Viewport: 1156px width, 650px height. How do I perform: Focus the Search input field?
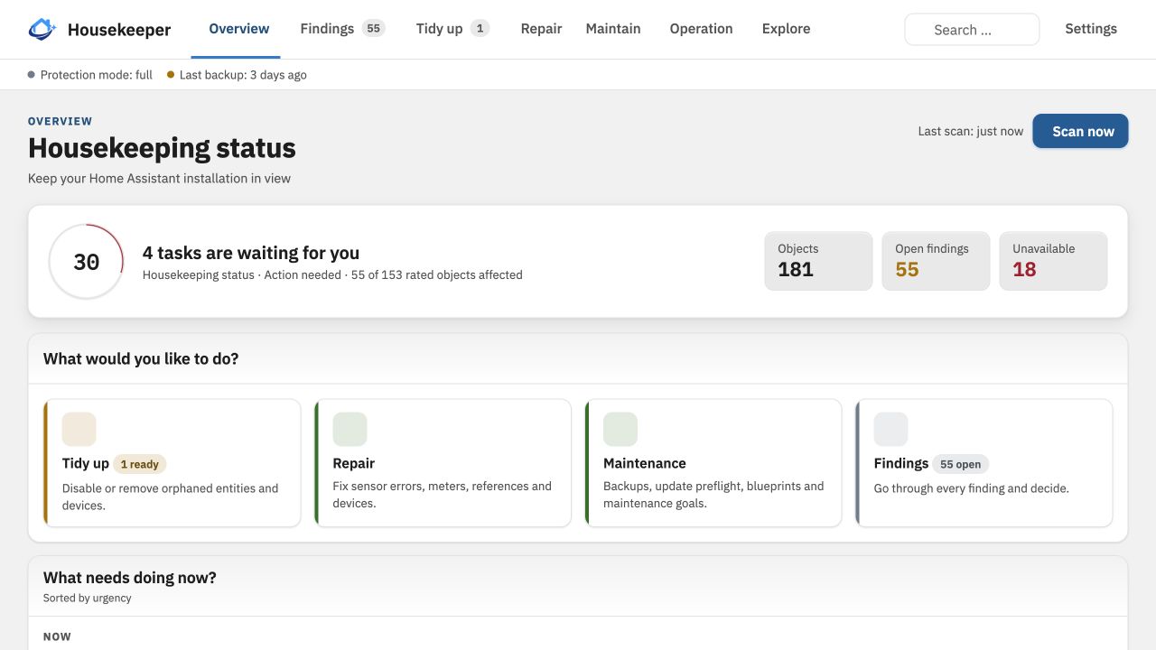tap(972, 30)
